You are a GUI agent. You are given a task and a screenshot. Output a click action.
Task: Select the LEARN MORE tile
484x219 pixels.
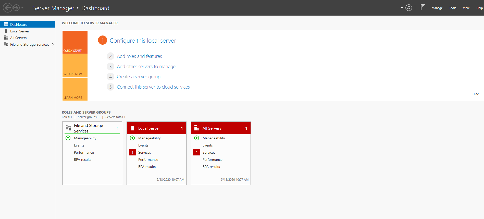[75, 89]
